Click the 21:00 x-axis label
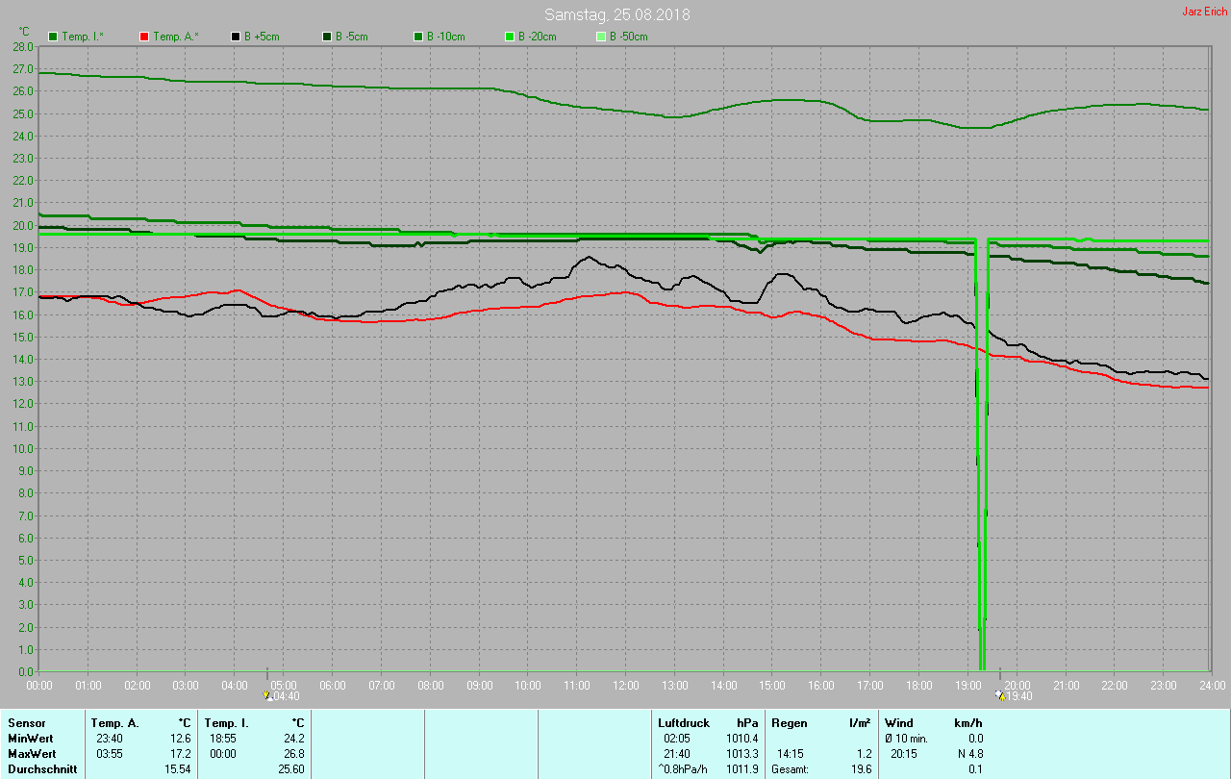1231x779 pixels. click(1066, 686)
